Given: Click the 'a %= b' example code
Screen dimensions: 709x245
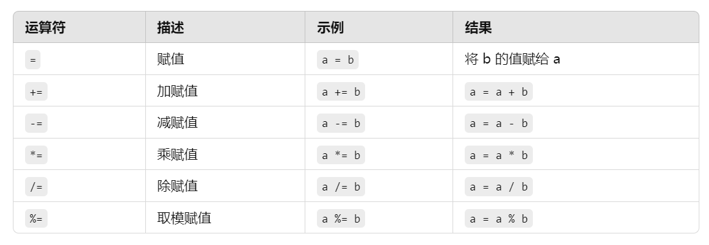Looking at the screenshot, I should (341, 218).
